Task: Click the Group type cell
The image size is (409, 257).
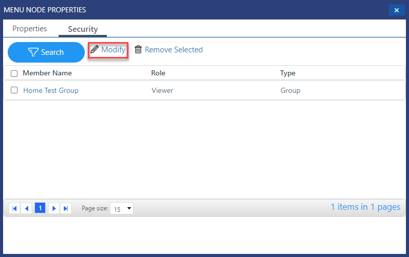Action: tap(290, 90)
